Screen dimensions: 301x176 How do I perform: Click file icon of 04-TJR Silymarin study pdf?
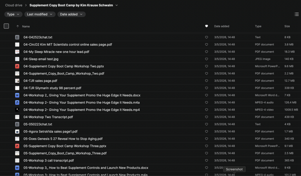click(17, 88)
